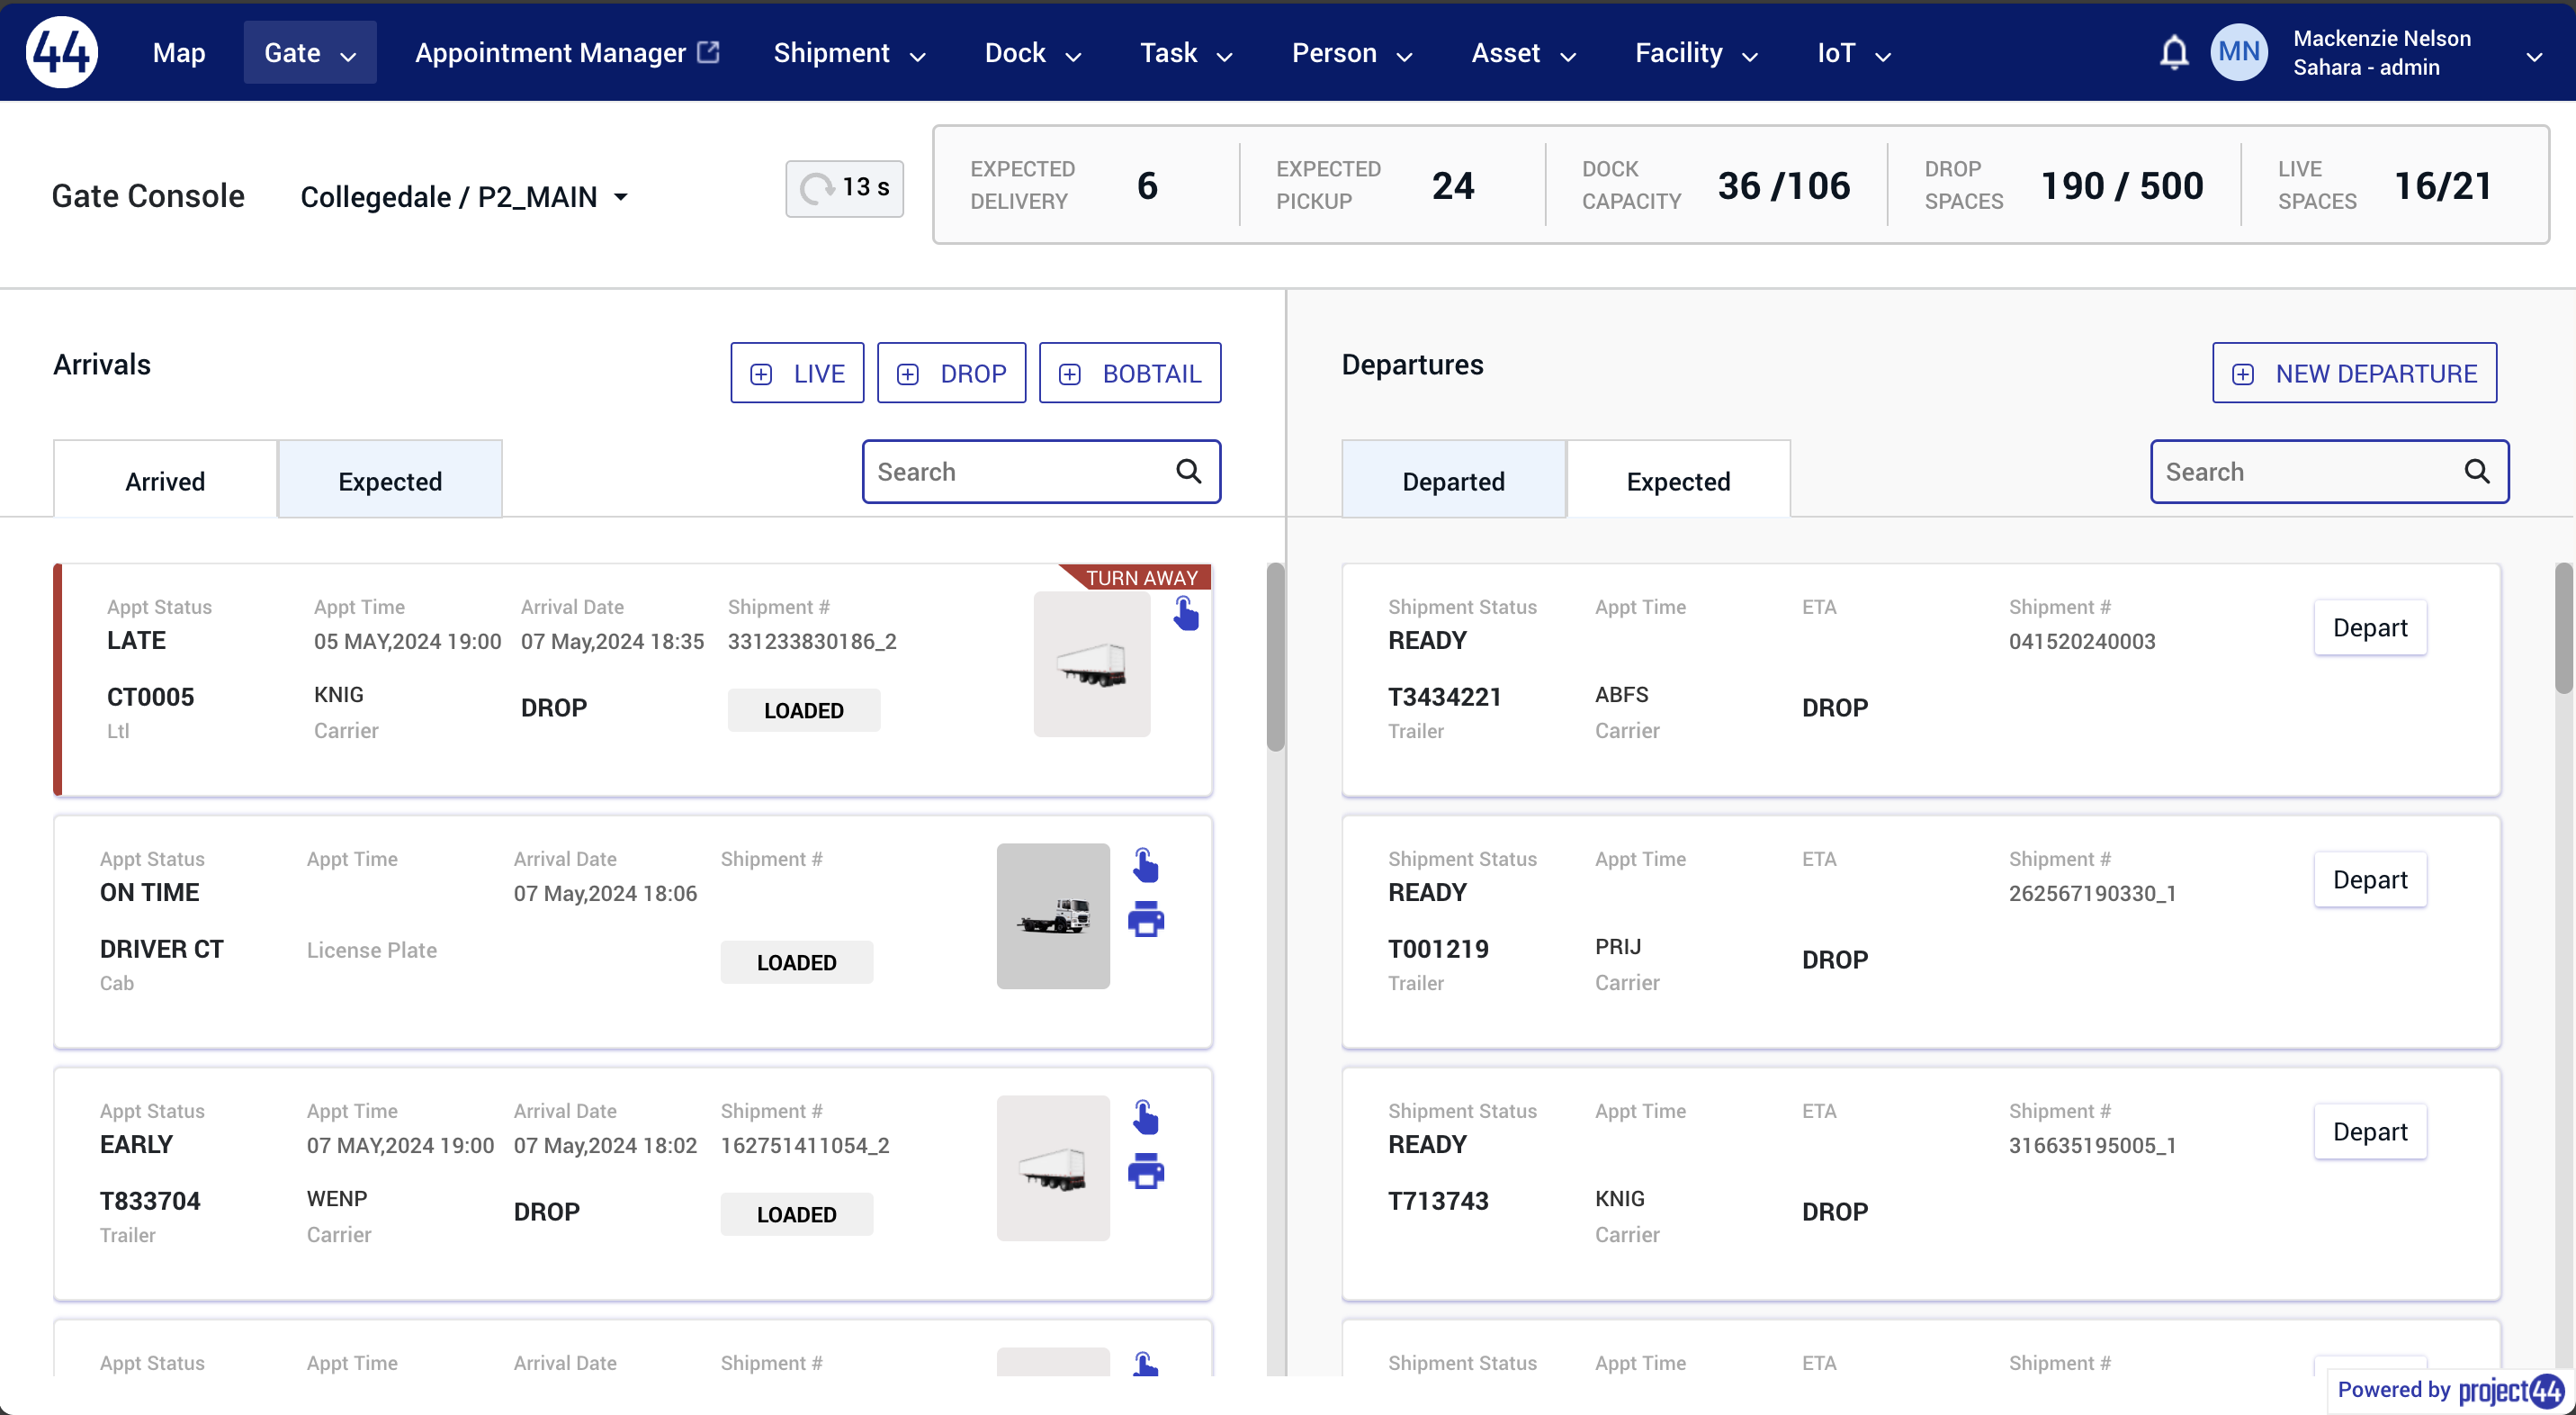Click the Powered by project44 badge

(x=2450, y=1390)
